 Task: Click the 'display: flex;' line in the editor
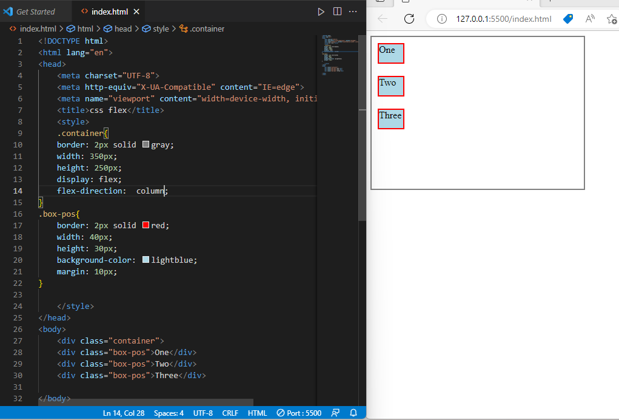(x=89, y=180)
